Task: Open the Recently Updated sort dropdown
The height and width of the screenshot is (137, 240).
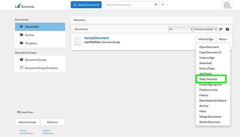Action: 206,29
